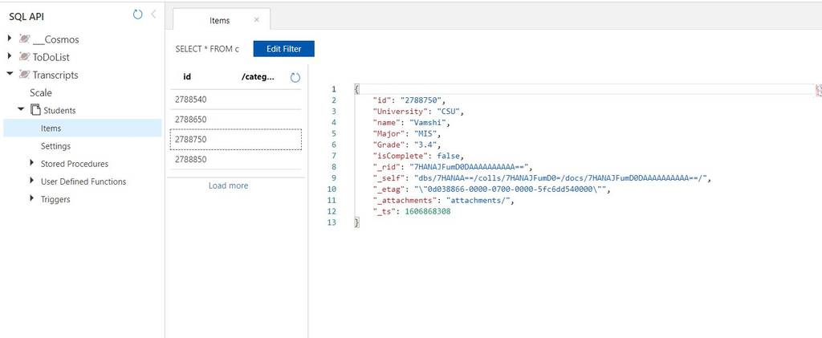The image size is (822, 338).
Task: Select Triggers tree item
Action: [55, 199]
